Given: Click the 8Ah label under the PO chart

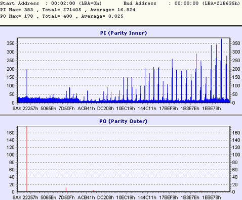Looking at the screenshot, I should [17, 197].
